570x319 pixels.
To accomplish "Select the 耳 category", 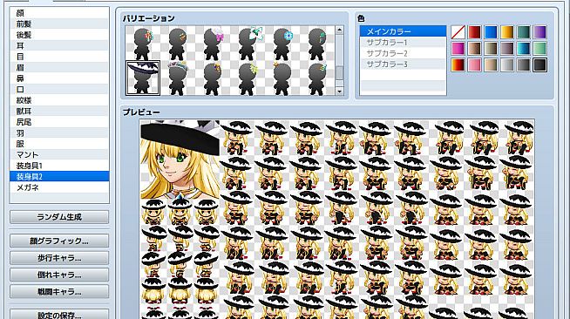I will pos(59,46).
